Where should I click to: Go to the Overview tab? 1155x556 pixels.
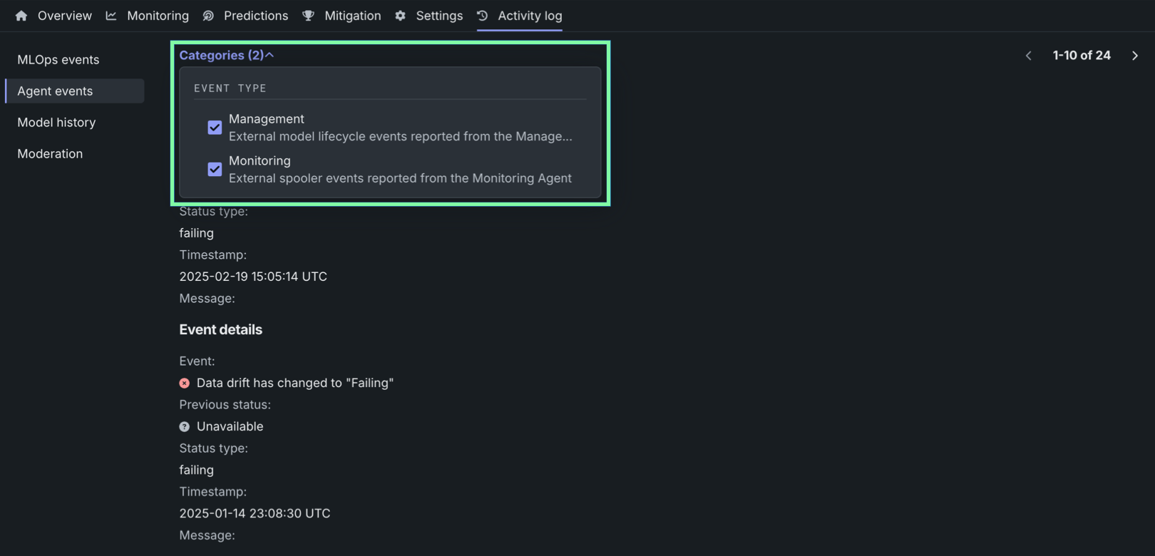pos(64,16)
